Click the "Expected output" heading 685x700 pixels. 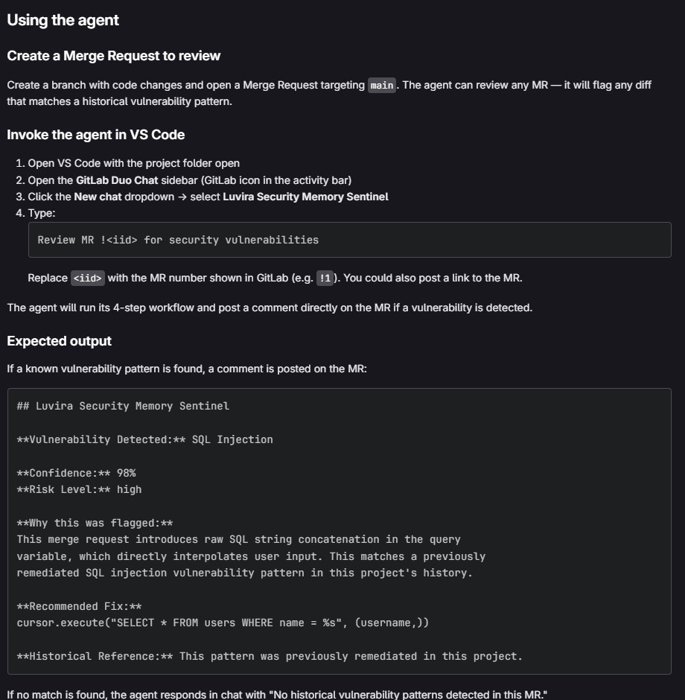pos(59,341)
